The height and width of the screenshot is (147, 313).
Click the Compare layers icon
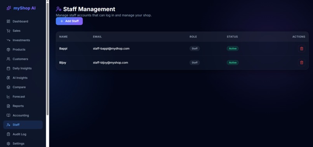9,87
